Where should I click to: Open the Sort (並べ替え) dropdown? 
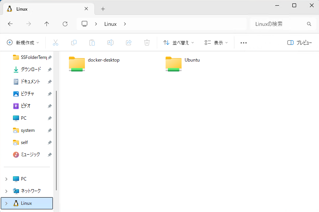179,43
